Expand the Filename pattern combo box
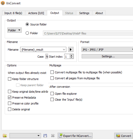The image size is (133, 139). click(x=64, y=49)
